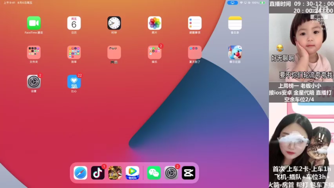Open the folder labeled with game emoji
This screenshot has width=334, height=188.
click(x=114, y=52)
